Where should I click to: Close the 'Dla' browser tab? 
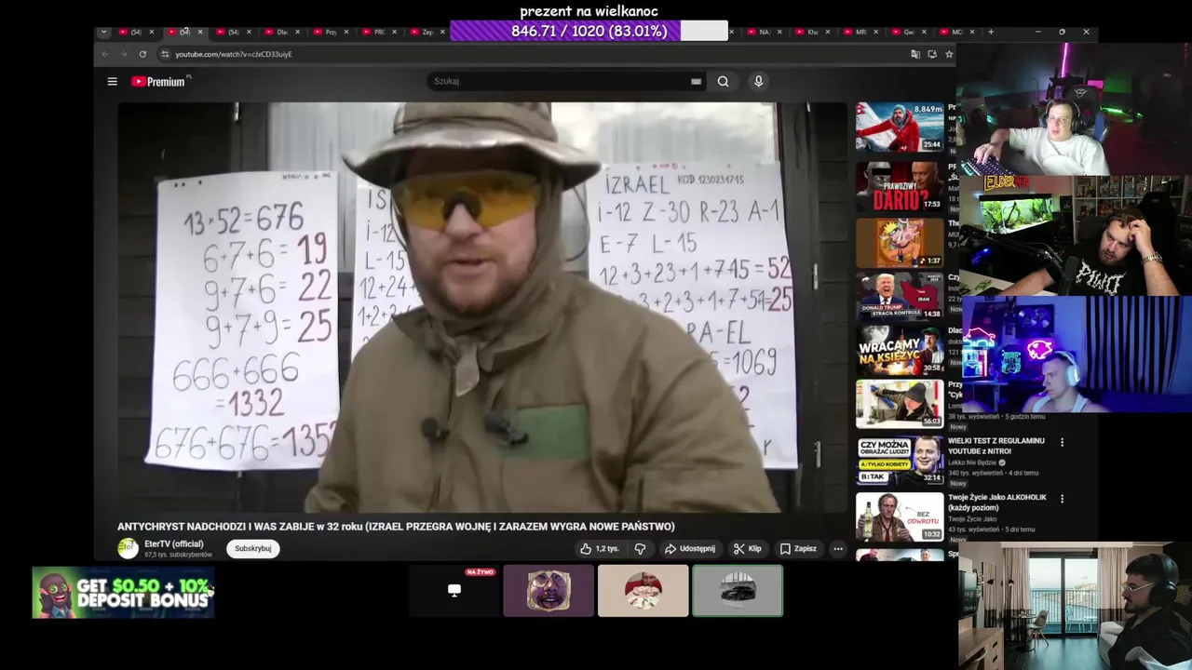[x=297, y=32]
